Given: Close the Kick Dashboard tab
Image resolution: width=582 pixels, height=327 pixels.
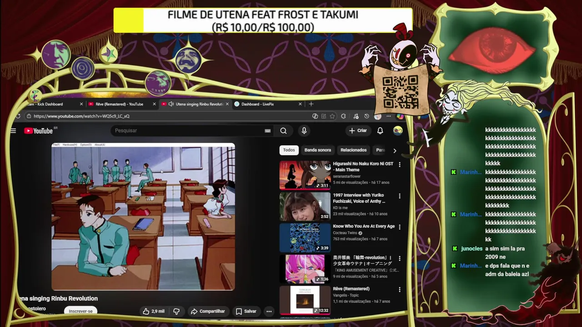Looking at the screenshot, I should click(x=81, y=104).
